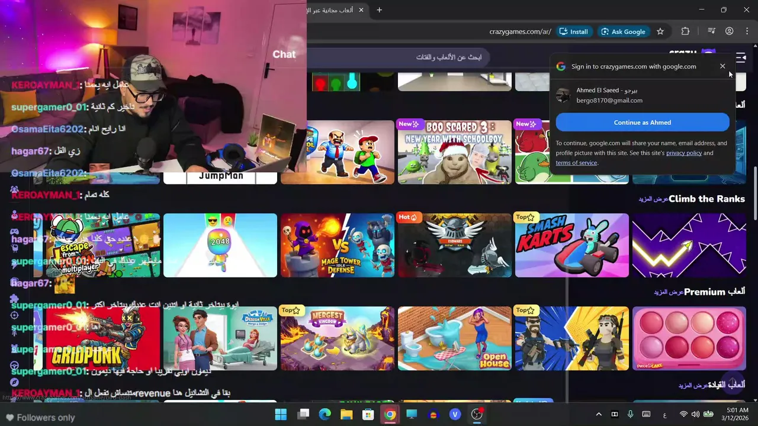Viewport: 758px width, 426px height.
Task: Open the blue V app on taskbar
Action: [x=455, y=414]
